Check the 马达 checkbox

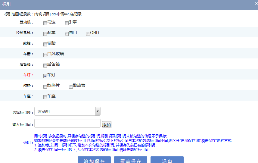(x=45, y=23)
